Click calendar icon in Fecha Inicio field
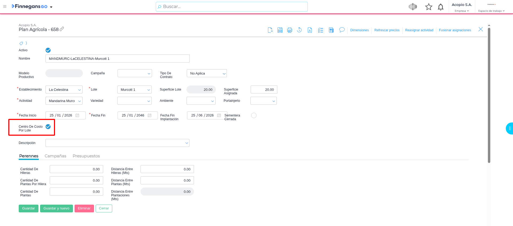This screenshot has width=513, height=226. coord(77,115)
